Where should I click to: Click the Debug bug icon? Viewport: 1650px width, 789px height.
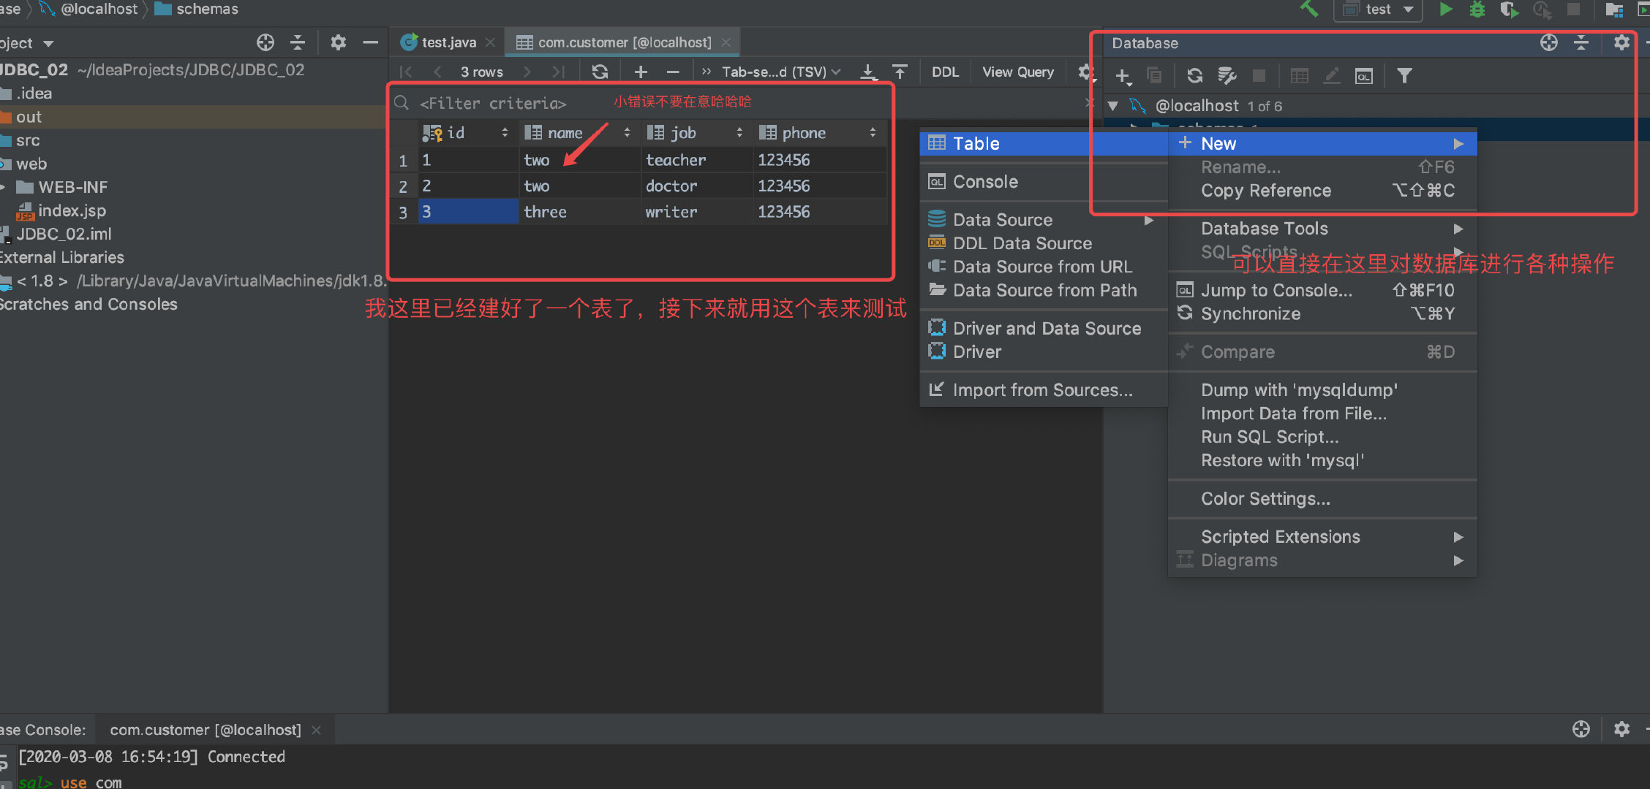coord(1477,9)
